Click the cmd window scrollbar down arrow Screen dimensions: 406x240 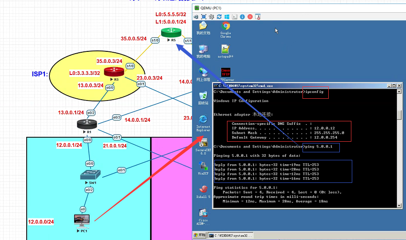coord(399,205)
